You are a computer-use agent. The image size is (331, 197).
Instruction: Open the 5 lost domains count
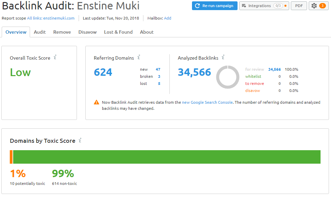coord(159,84)
